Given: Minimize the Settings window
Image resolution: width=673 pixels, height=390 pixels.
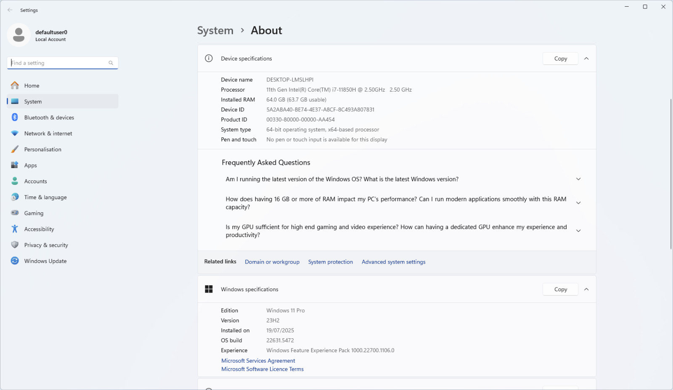Looking at the screenshot, I should pyautogui.click(x=627, y=7).
